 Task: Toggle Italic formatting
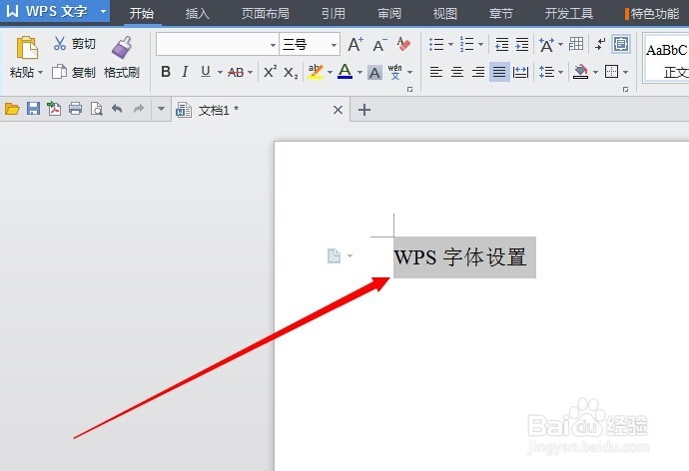click(185, 72)
